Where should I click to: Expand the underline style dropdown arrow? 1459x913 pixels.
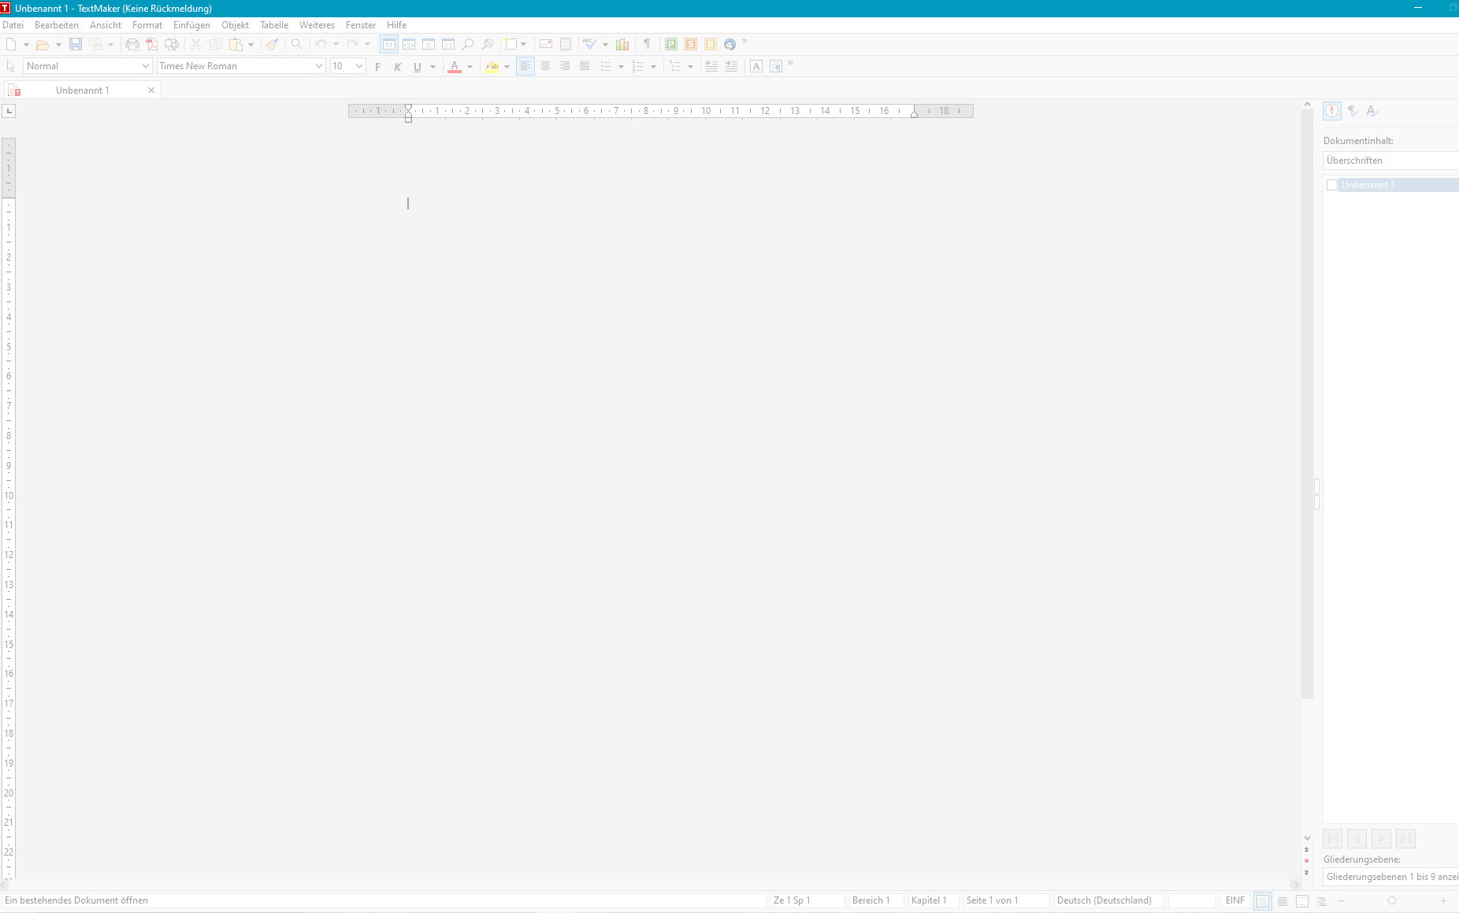[433, 67]
